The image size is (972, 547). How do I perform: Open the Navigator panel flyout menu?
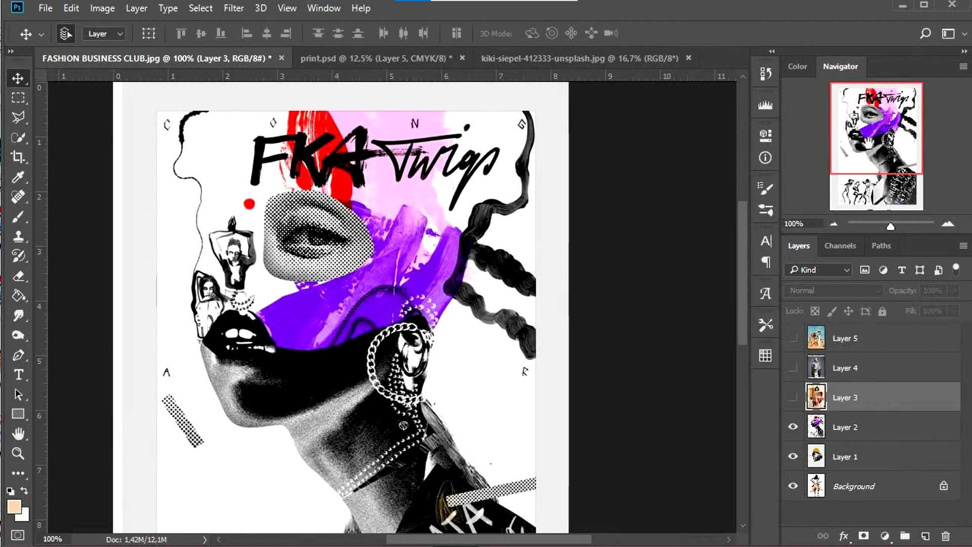pyautogui.click(x=963, y=66)
